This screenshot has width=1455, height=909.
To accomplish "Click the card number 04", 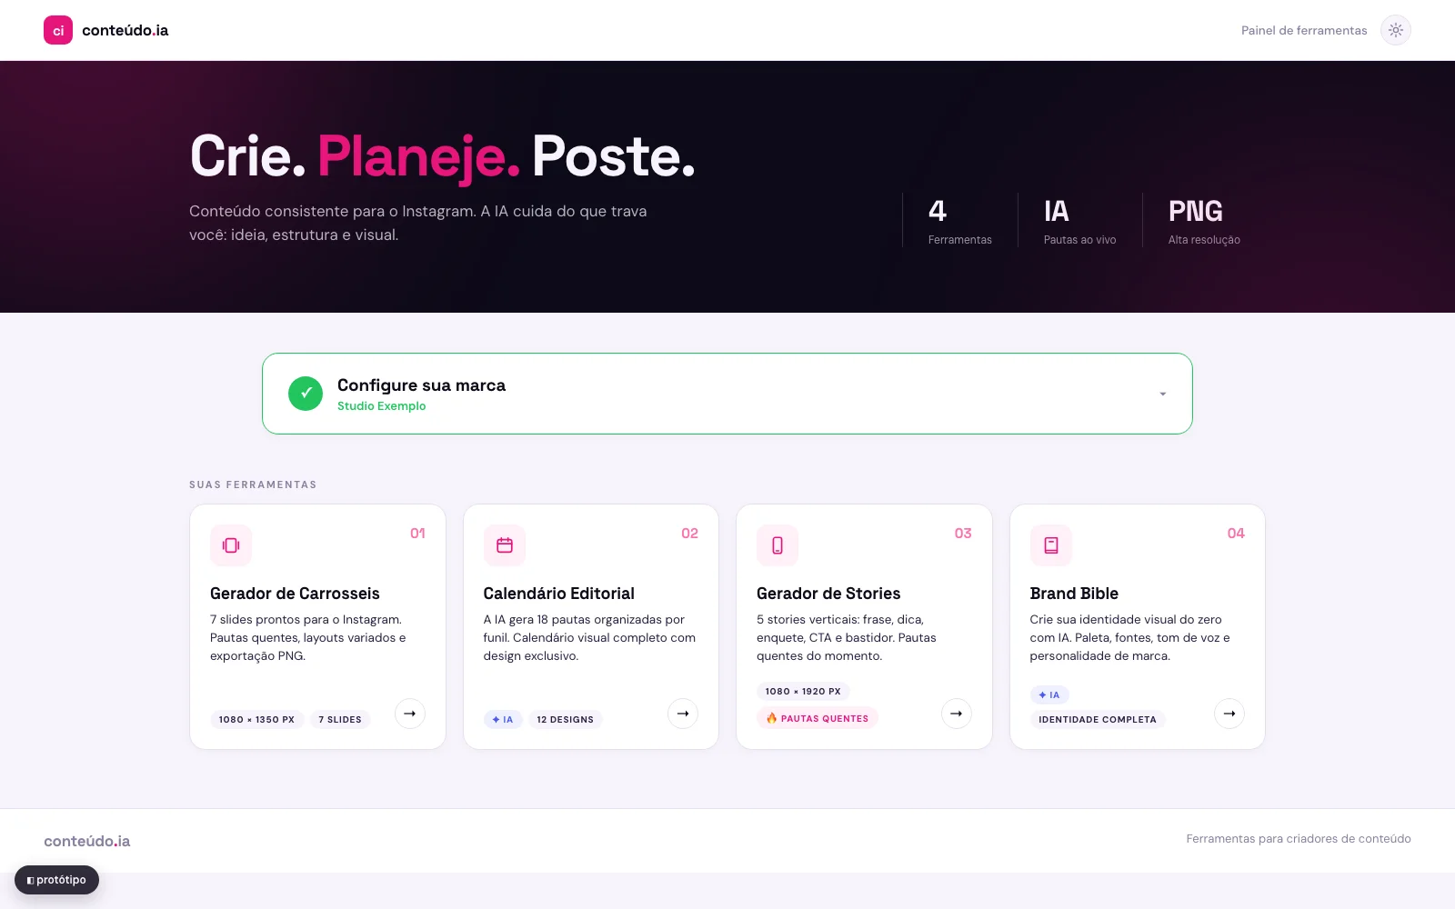I will [1236, 534].
